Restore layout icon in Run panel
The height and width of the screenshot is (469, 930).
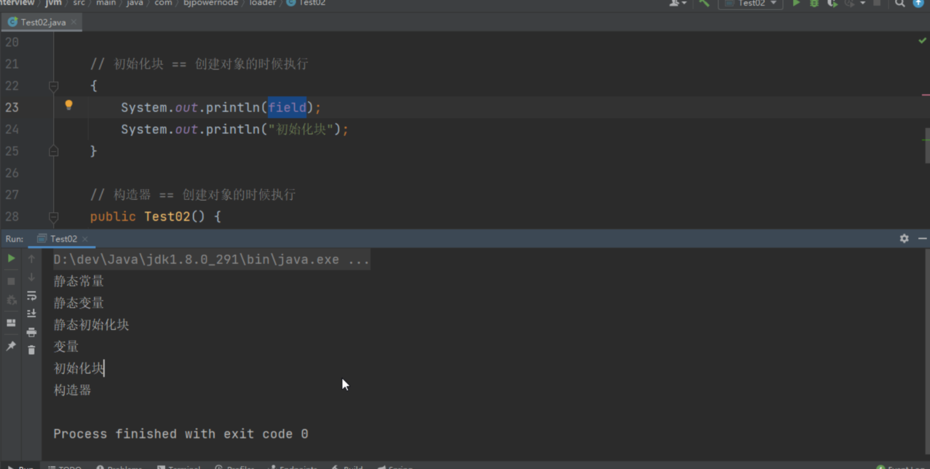[x=11, y=323]
